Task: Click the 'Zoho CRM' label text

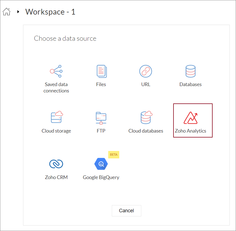Action: pos(56,177)
